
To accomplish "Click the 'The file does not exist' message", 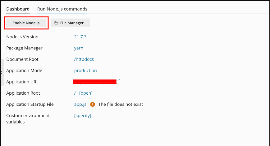I will click(x=121, y=104).
